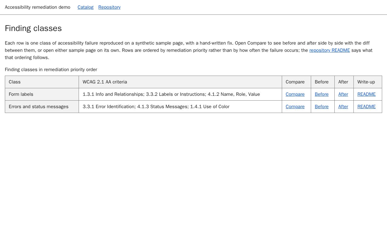Screen dimensions: 387x241
Task: Open Before page for Errors and status messages
Action: point(322,107)
